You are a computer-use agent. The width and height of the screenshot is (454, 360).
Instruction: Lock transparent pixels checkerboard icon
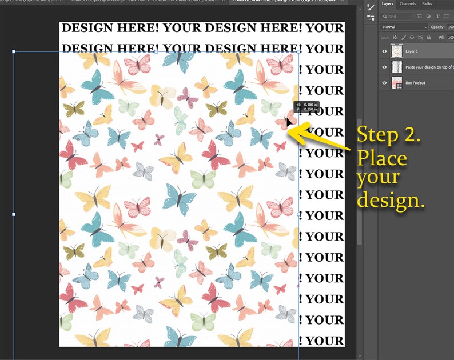395,37
